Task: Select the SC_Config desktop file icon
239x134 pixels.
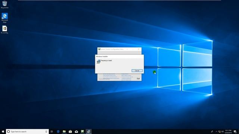Action: click(x=4, y=30)
